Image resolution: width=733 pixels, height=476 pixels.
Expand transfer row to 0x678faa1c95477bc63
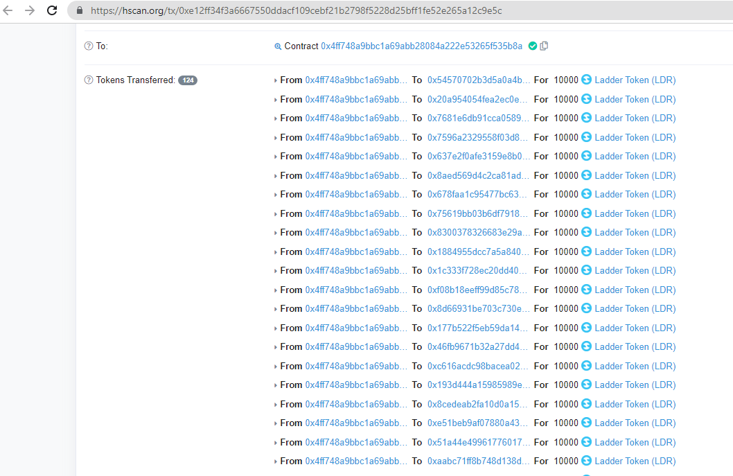[275, 195]
